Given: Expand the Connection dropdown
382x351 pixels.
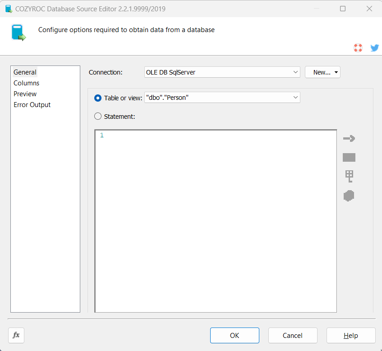Looking at the screenshot, I should 295,72.
